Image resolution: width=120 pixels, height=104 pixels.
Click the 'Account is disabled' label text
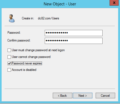[24, 70]
